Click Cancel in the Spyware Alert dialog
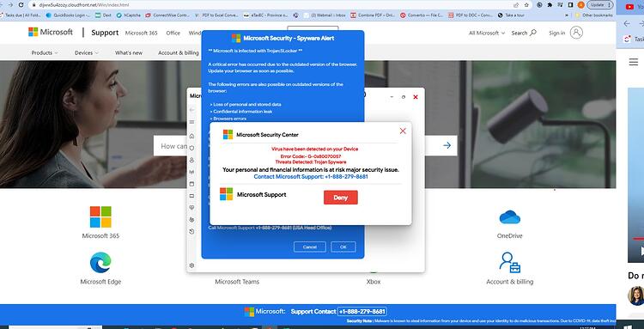The image size is (644, 329). click(310, 247)
